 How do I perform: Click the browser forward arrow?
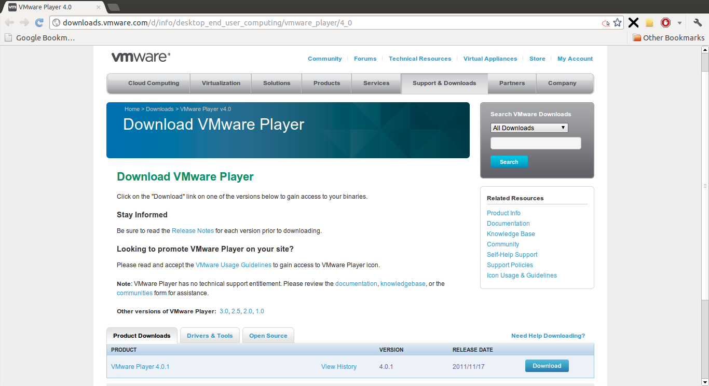pos(24,23)
